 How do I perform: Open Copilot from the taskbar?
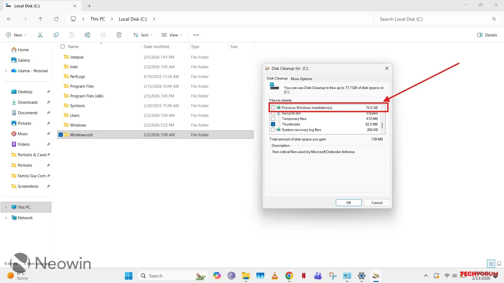tap(217, 276)
